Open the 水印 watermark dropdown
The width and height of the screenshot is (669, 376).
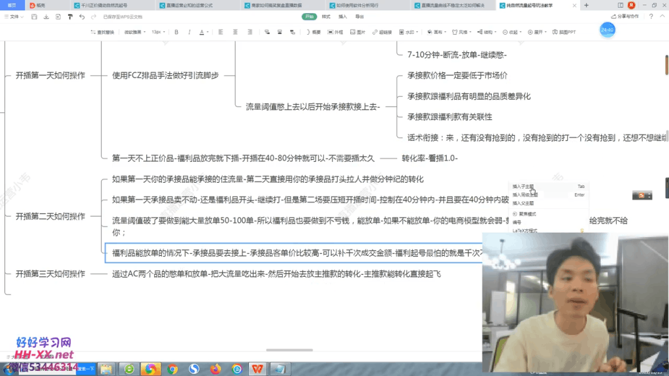click(408, 32)
